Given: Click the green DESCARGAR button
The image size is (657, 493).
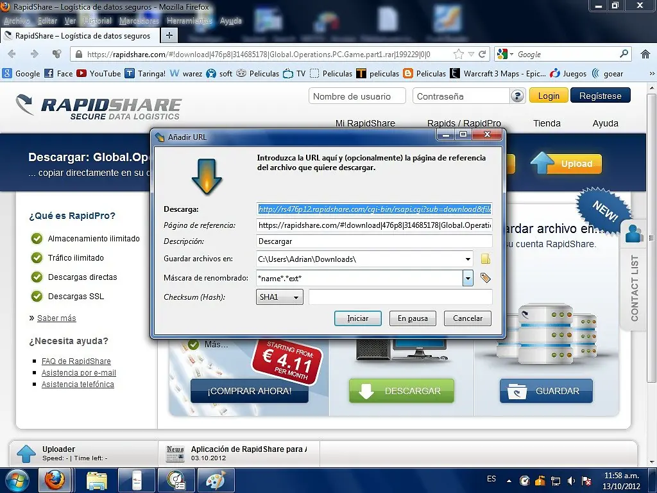Looking at the screenshot, I should (402, 391).
